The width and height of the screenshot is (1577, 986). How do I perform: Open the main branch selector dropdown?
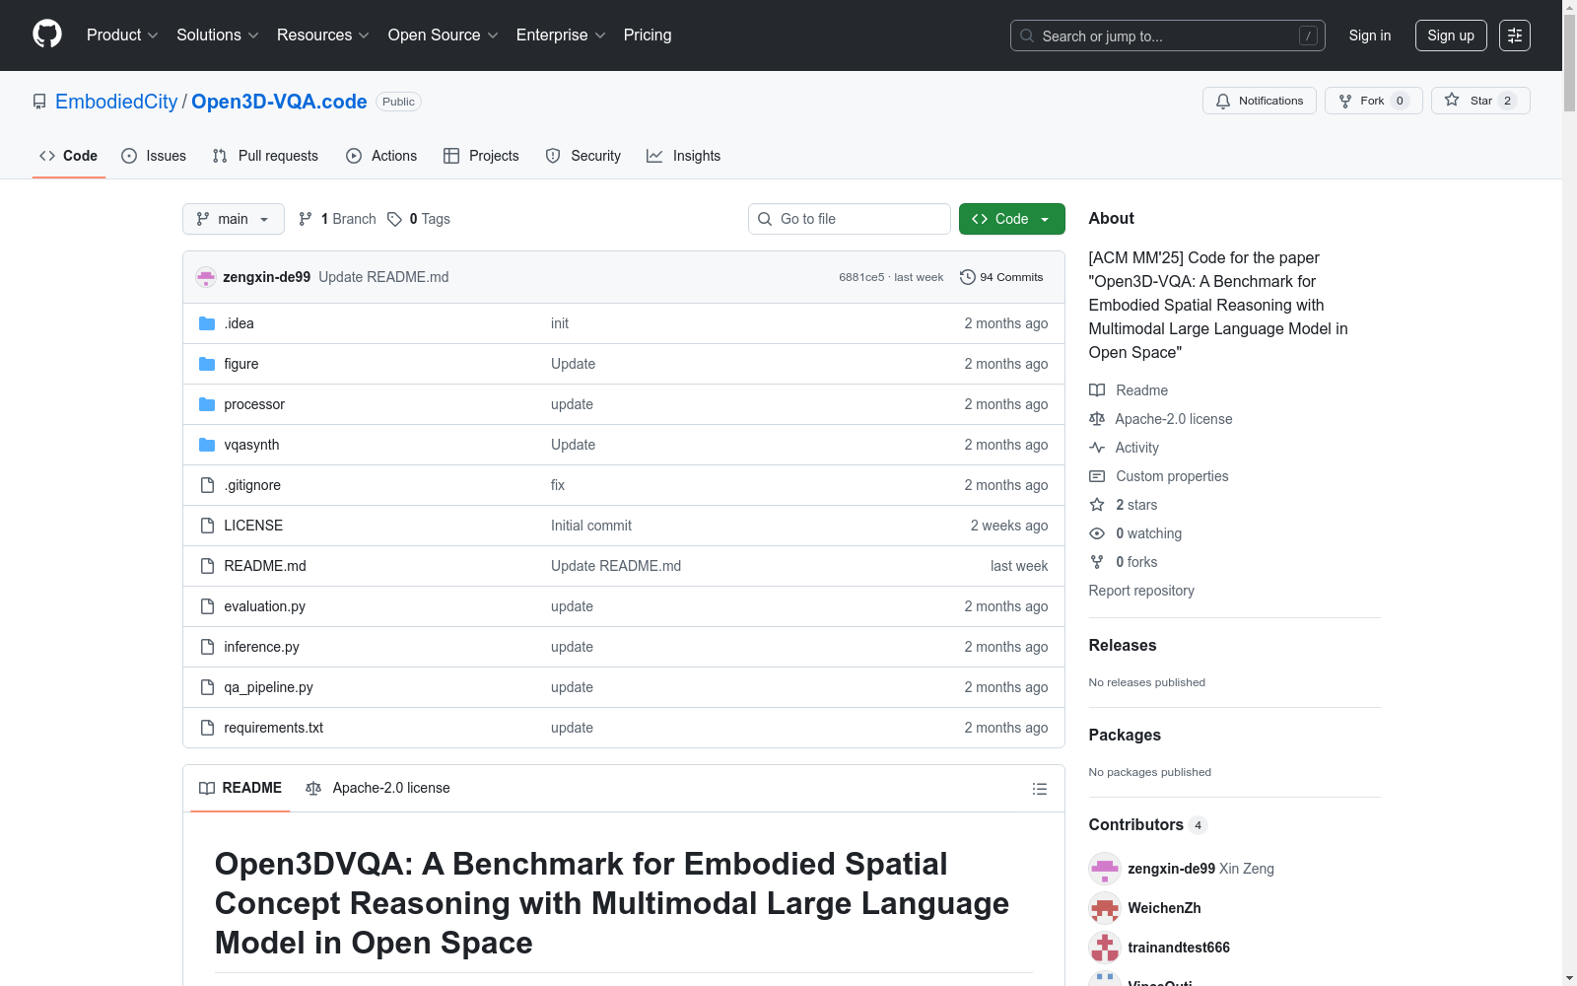(234, 219)
